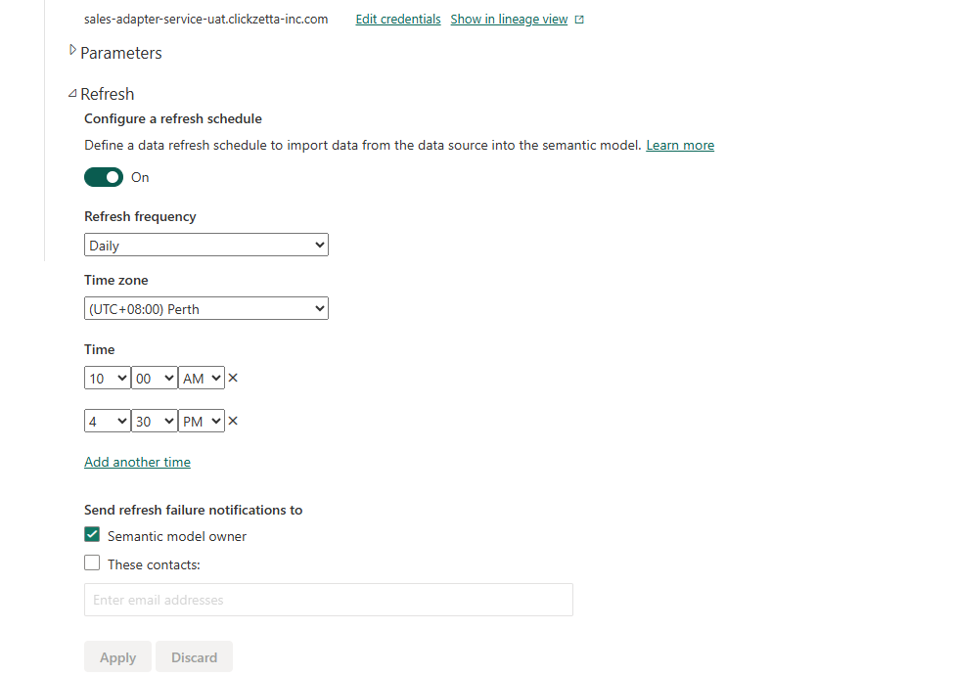Screen dimensions: 953x675
Task: Click Edit credentials link
Action: click(x=398, y=20)
